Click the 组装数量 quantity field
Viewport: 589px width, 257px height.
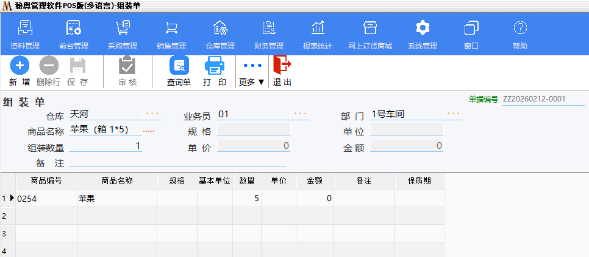pos(105,146)
